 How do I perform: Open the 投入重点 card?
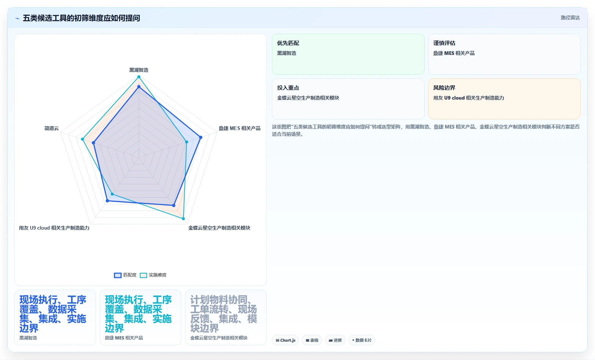pos(348,99)
